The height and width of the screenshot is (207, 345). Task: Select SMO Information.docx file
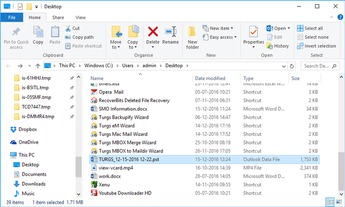204,109
